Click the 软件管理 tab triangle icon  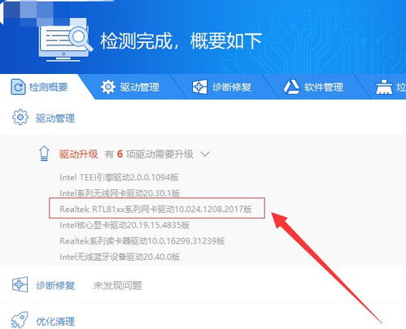point(291,87)
